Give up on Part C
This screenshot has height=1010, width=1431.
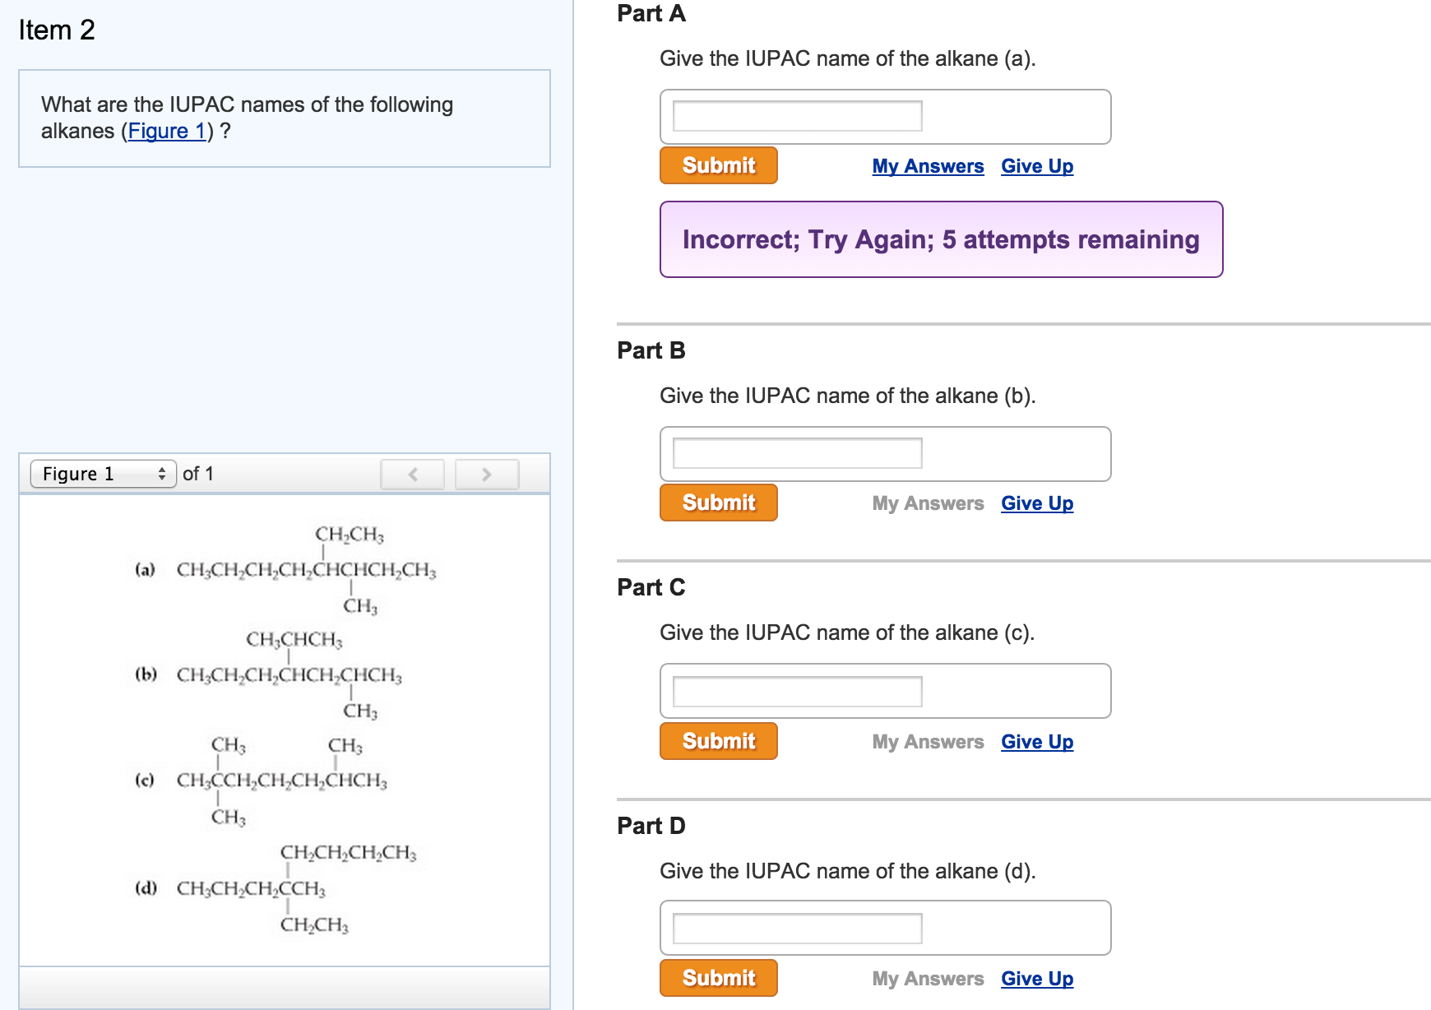(x=1037, y=742)
